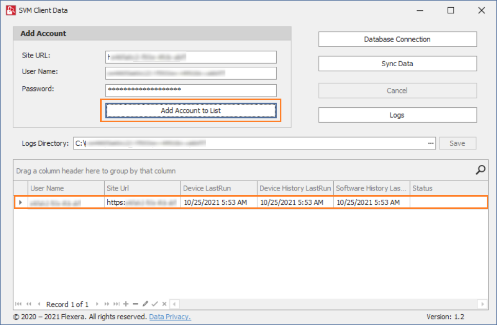The height and width of the screenshot is (325, 497).
Task: Open the Data Privacy link
Action: point(170,317)
